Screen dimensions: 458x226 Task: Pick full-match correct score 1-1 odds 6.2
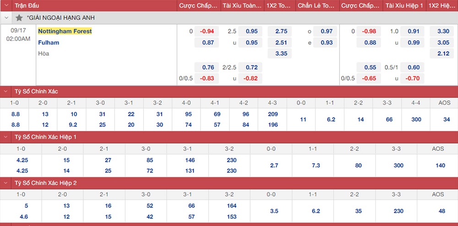pos(331,120)
